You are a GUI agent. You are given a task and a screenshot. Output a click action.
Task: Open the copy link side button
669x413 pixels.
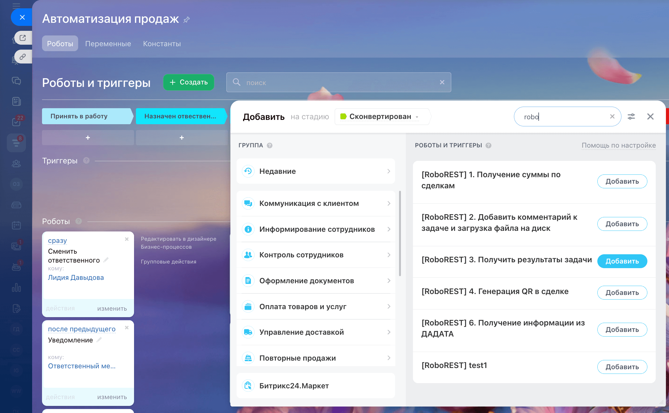[x=23, y=57]
